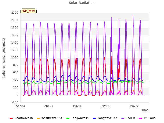Click the 1400 y-axis tick label

[x=15, y=43]
